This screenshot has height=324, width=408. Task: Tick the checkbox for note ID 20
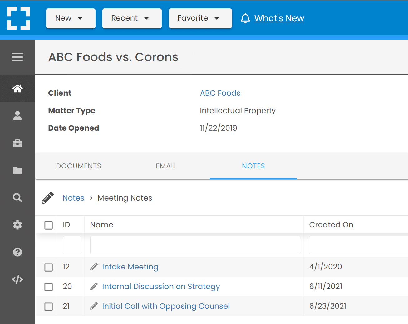click(49, 287)
